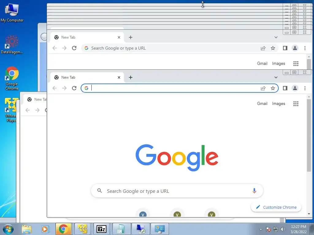Screen dimensions: 314x235
Task: Profile avatar in the second Chrome window
Action: (295, 48)
